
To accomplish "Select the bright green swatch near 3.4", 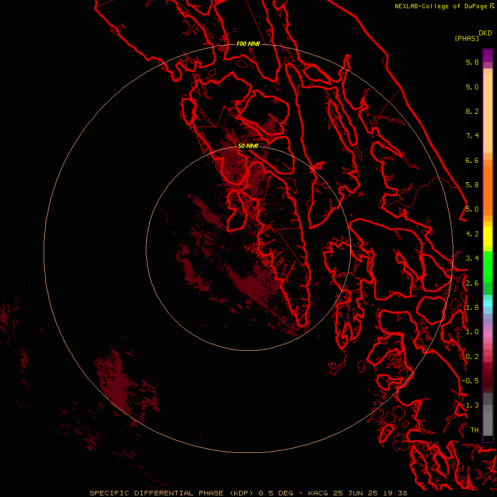I will (x=488, y=264).
